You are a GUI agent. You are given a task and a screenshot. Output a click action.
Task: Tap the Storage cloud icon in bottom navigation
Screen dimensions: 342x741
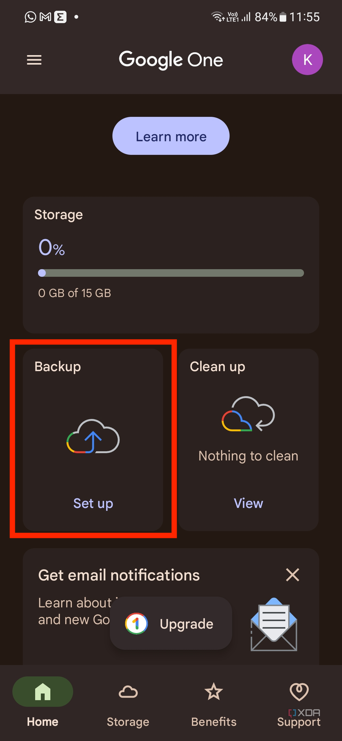(x=128, y=691)
